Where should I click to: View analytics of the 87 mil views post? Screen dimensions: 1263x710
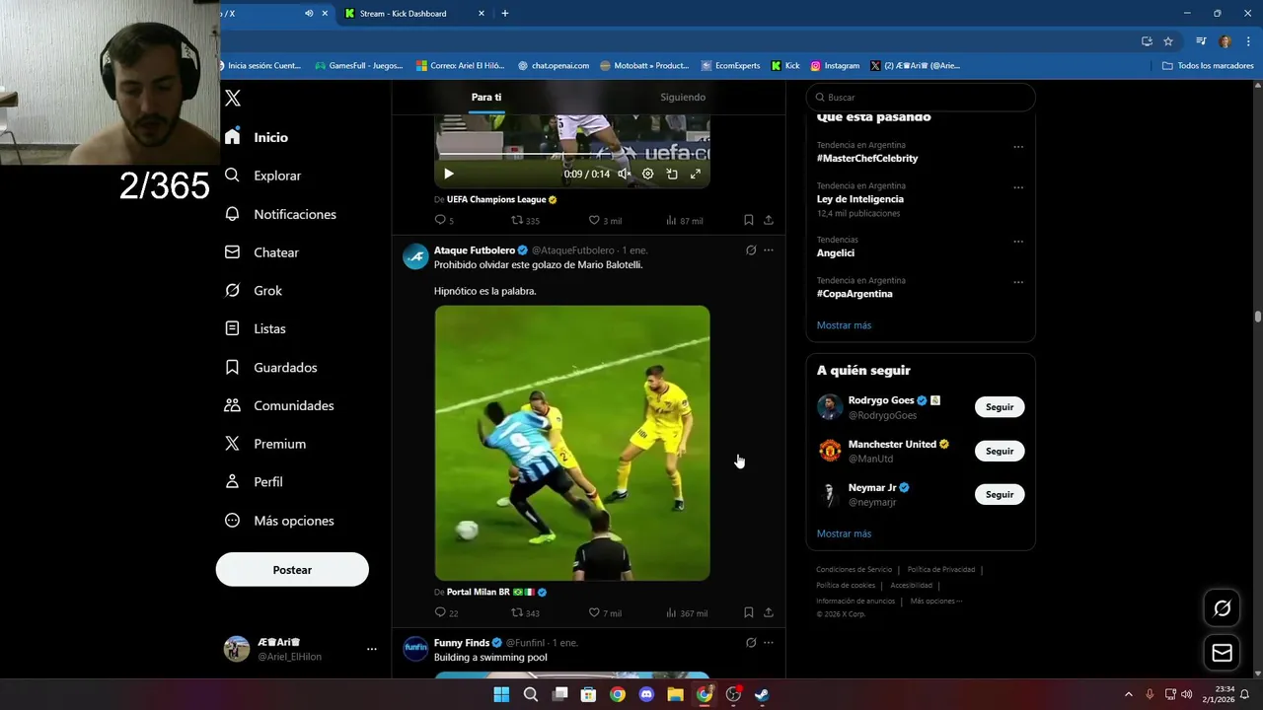point(686,220)
